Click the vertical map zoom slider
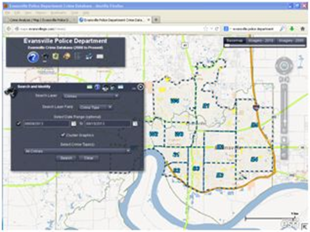Image resolution: width=310 pixels, height=232 pixels. point(284,108)
